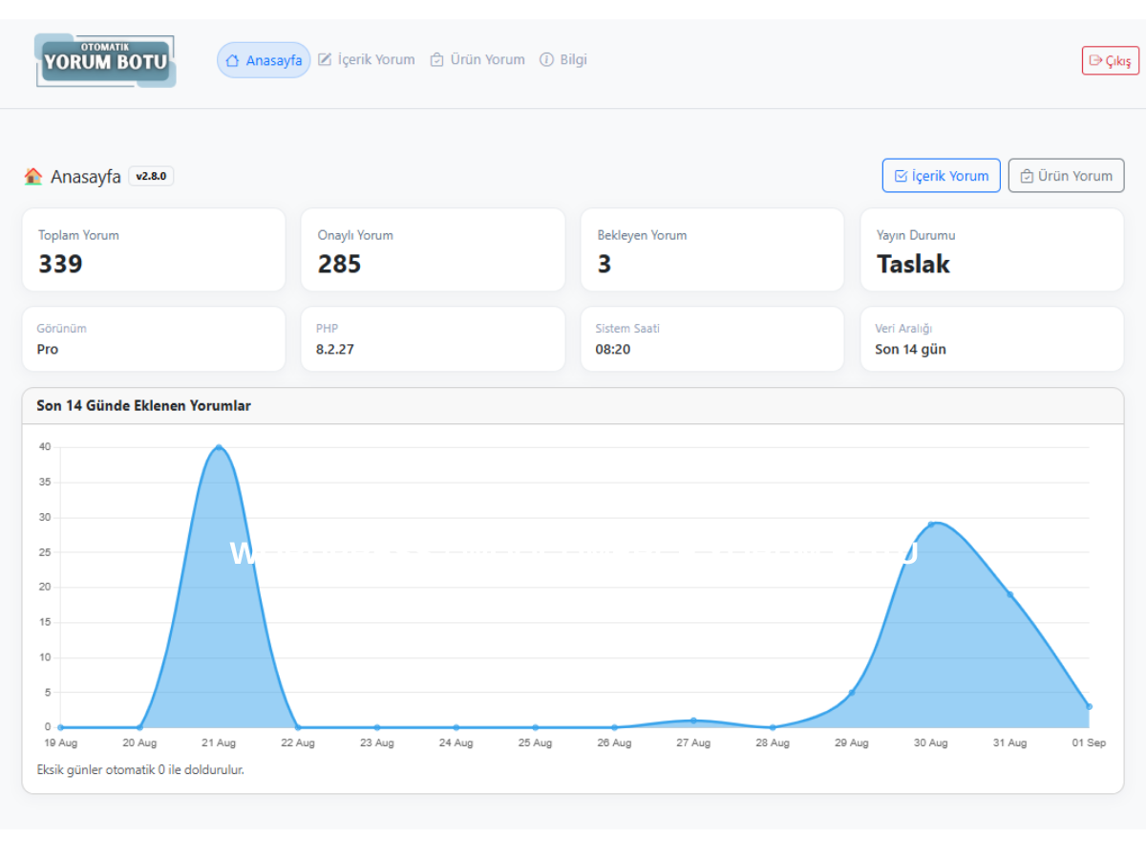Click the gray Ürün Yorum button
Image resolution: width=1146 pixels, height=860 pixels.
[1066, 176]
